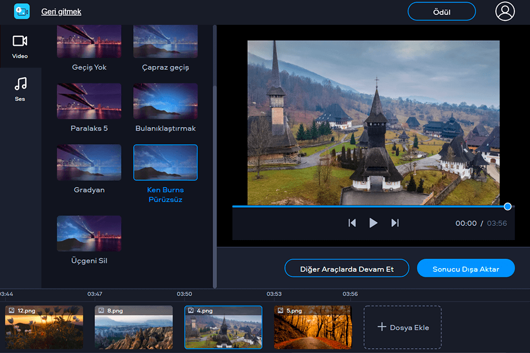This screenshot has width=530, height=353.
Task: Open the Geri gitmek link
Action: (x=61, y=11)
